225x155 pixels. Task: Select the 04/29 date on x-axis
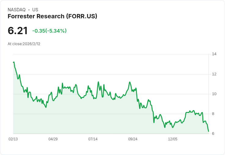53,139
